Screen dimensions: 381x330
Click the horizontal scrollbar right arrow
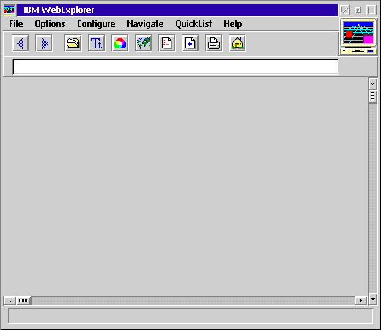point(361,301)
